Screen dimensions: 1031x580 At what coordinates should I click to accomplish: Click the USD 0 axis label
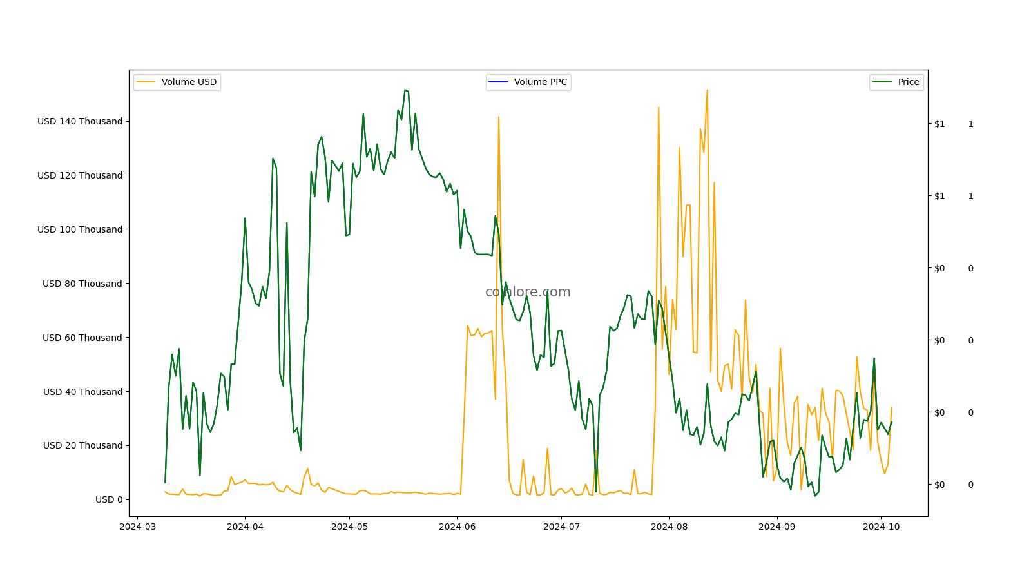click(x=109, y=499)
